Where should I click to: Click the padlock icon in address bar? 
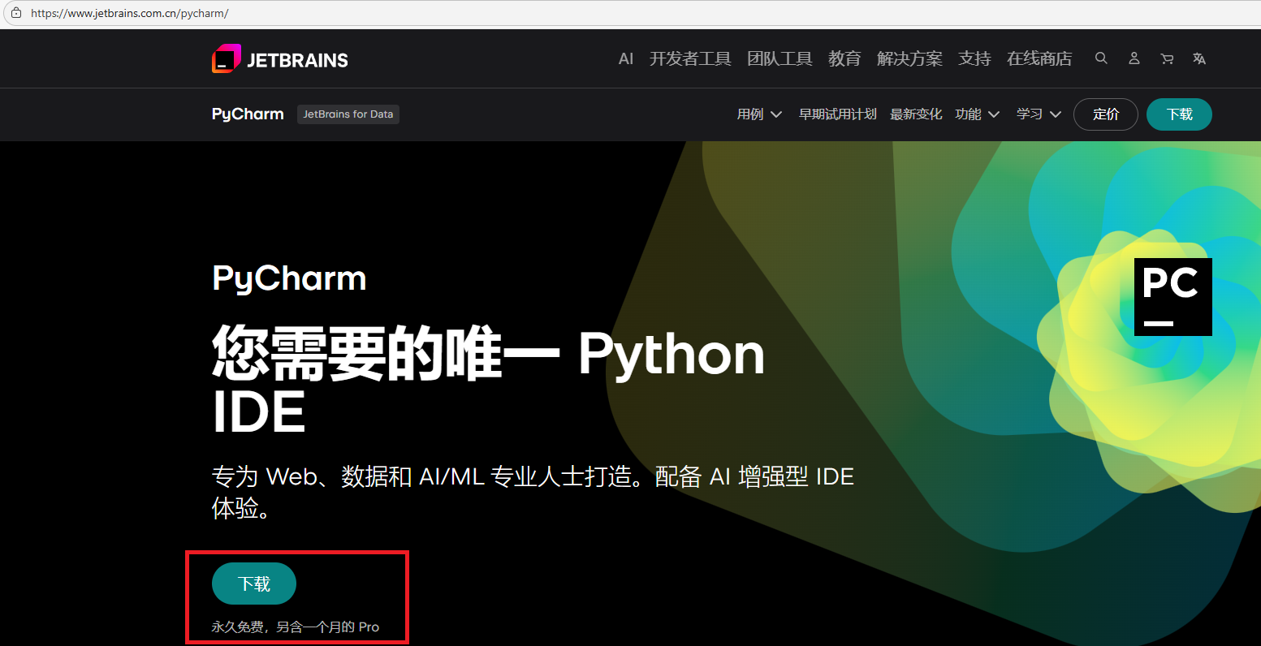pos(15,13)
